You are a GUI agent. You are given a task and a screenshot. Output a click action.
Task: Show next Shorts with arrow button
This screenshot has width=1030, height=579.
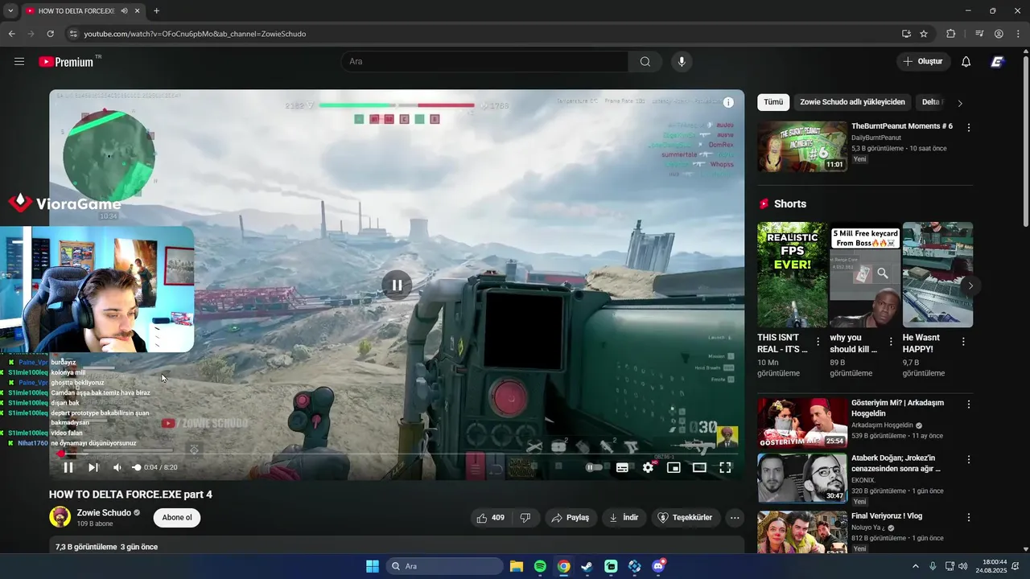970,285
